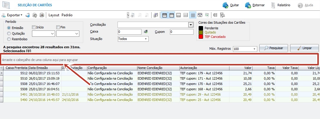Click the Nome Conciliação column header

pyautogui.click(x=158, y=68)
